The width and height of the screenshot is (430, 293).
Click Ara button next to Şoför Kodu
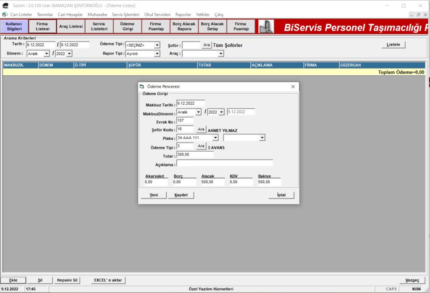[x=201, y=129]
